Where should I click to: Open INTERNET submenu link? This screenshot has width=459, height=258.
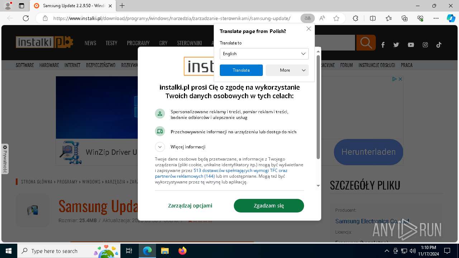(72, 65)
